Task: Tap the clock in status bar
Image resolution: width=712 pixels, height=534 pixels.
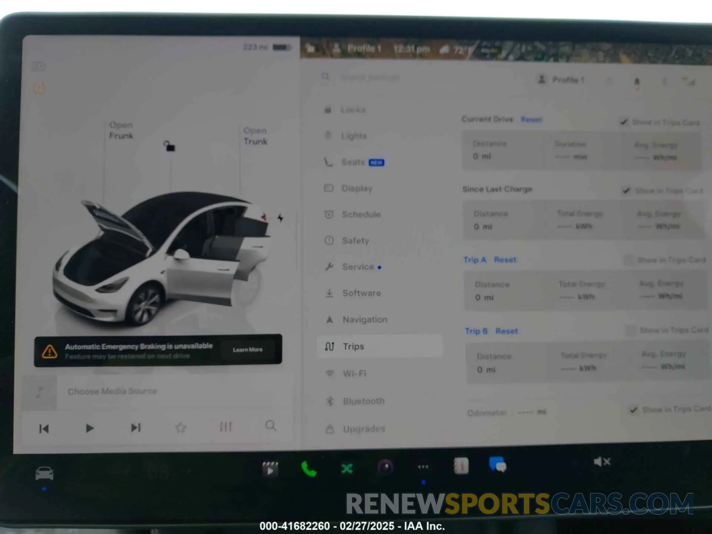Action: pyautogui.click(x=412, y=49)
